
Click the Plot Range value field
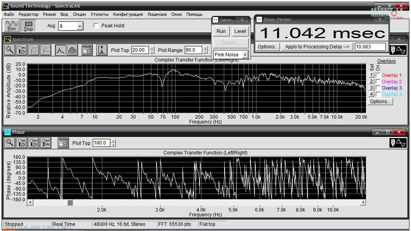click(x=194, y=50)
